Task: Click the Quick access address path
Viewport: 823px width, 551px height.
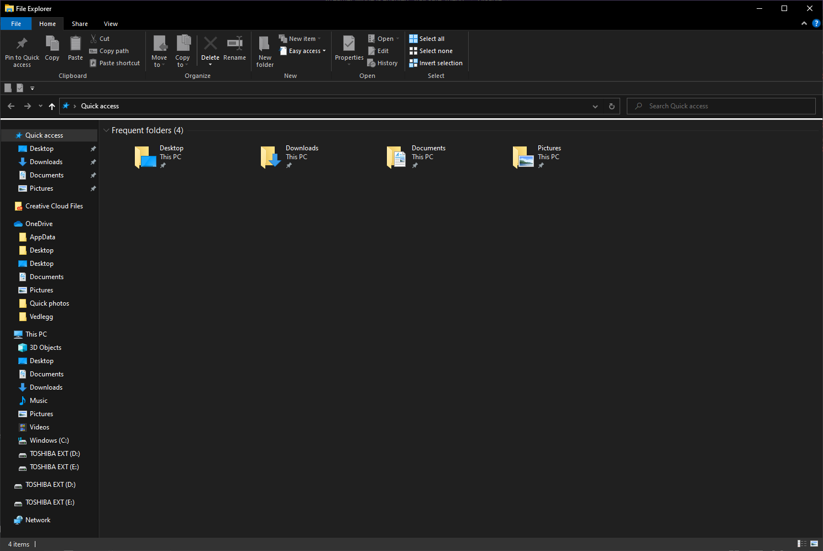Action: (x=100, y=106)
